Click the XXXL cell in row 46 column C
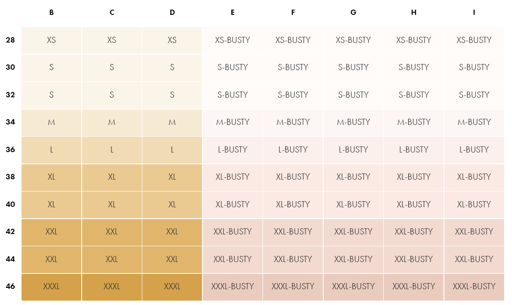This screenshot has height=305, width=512. click(112, 287)
